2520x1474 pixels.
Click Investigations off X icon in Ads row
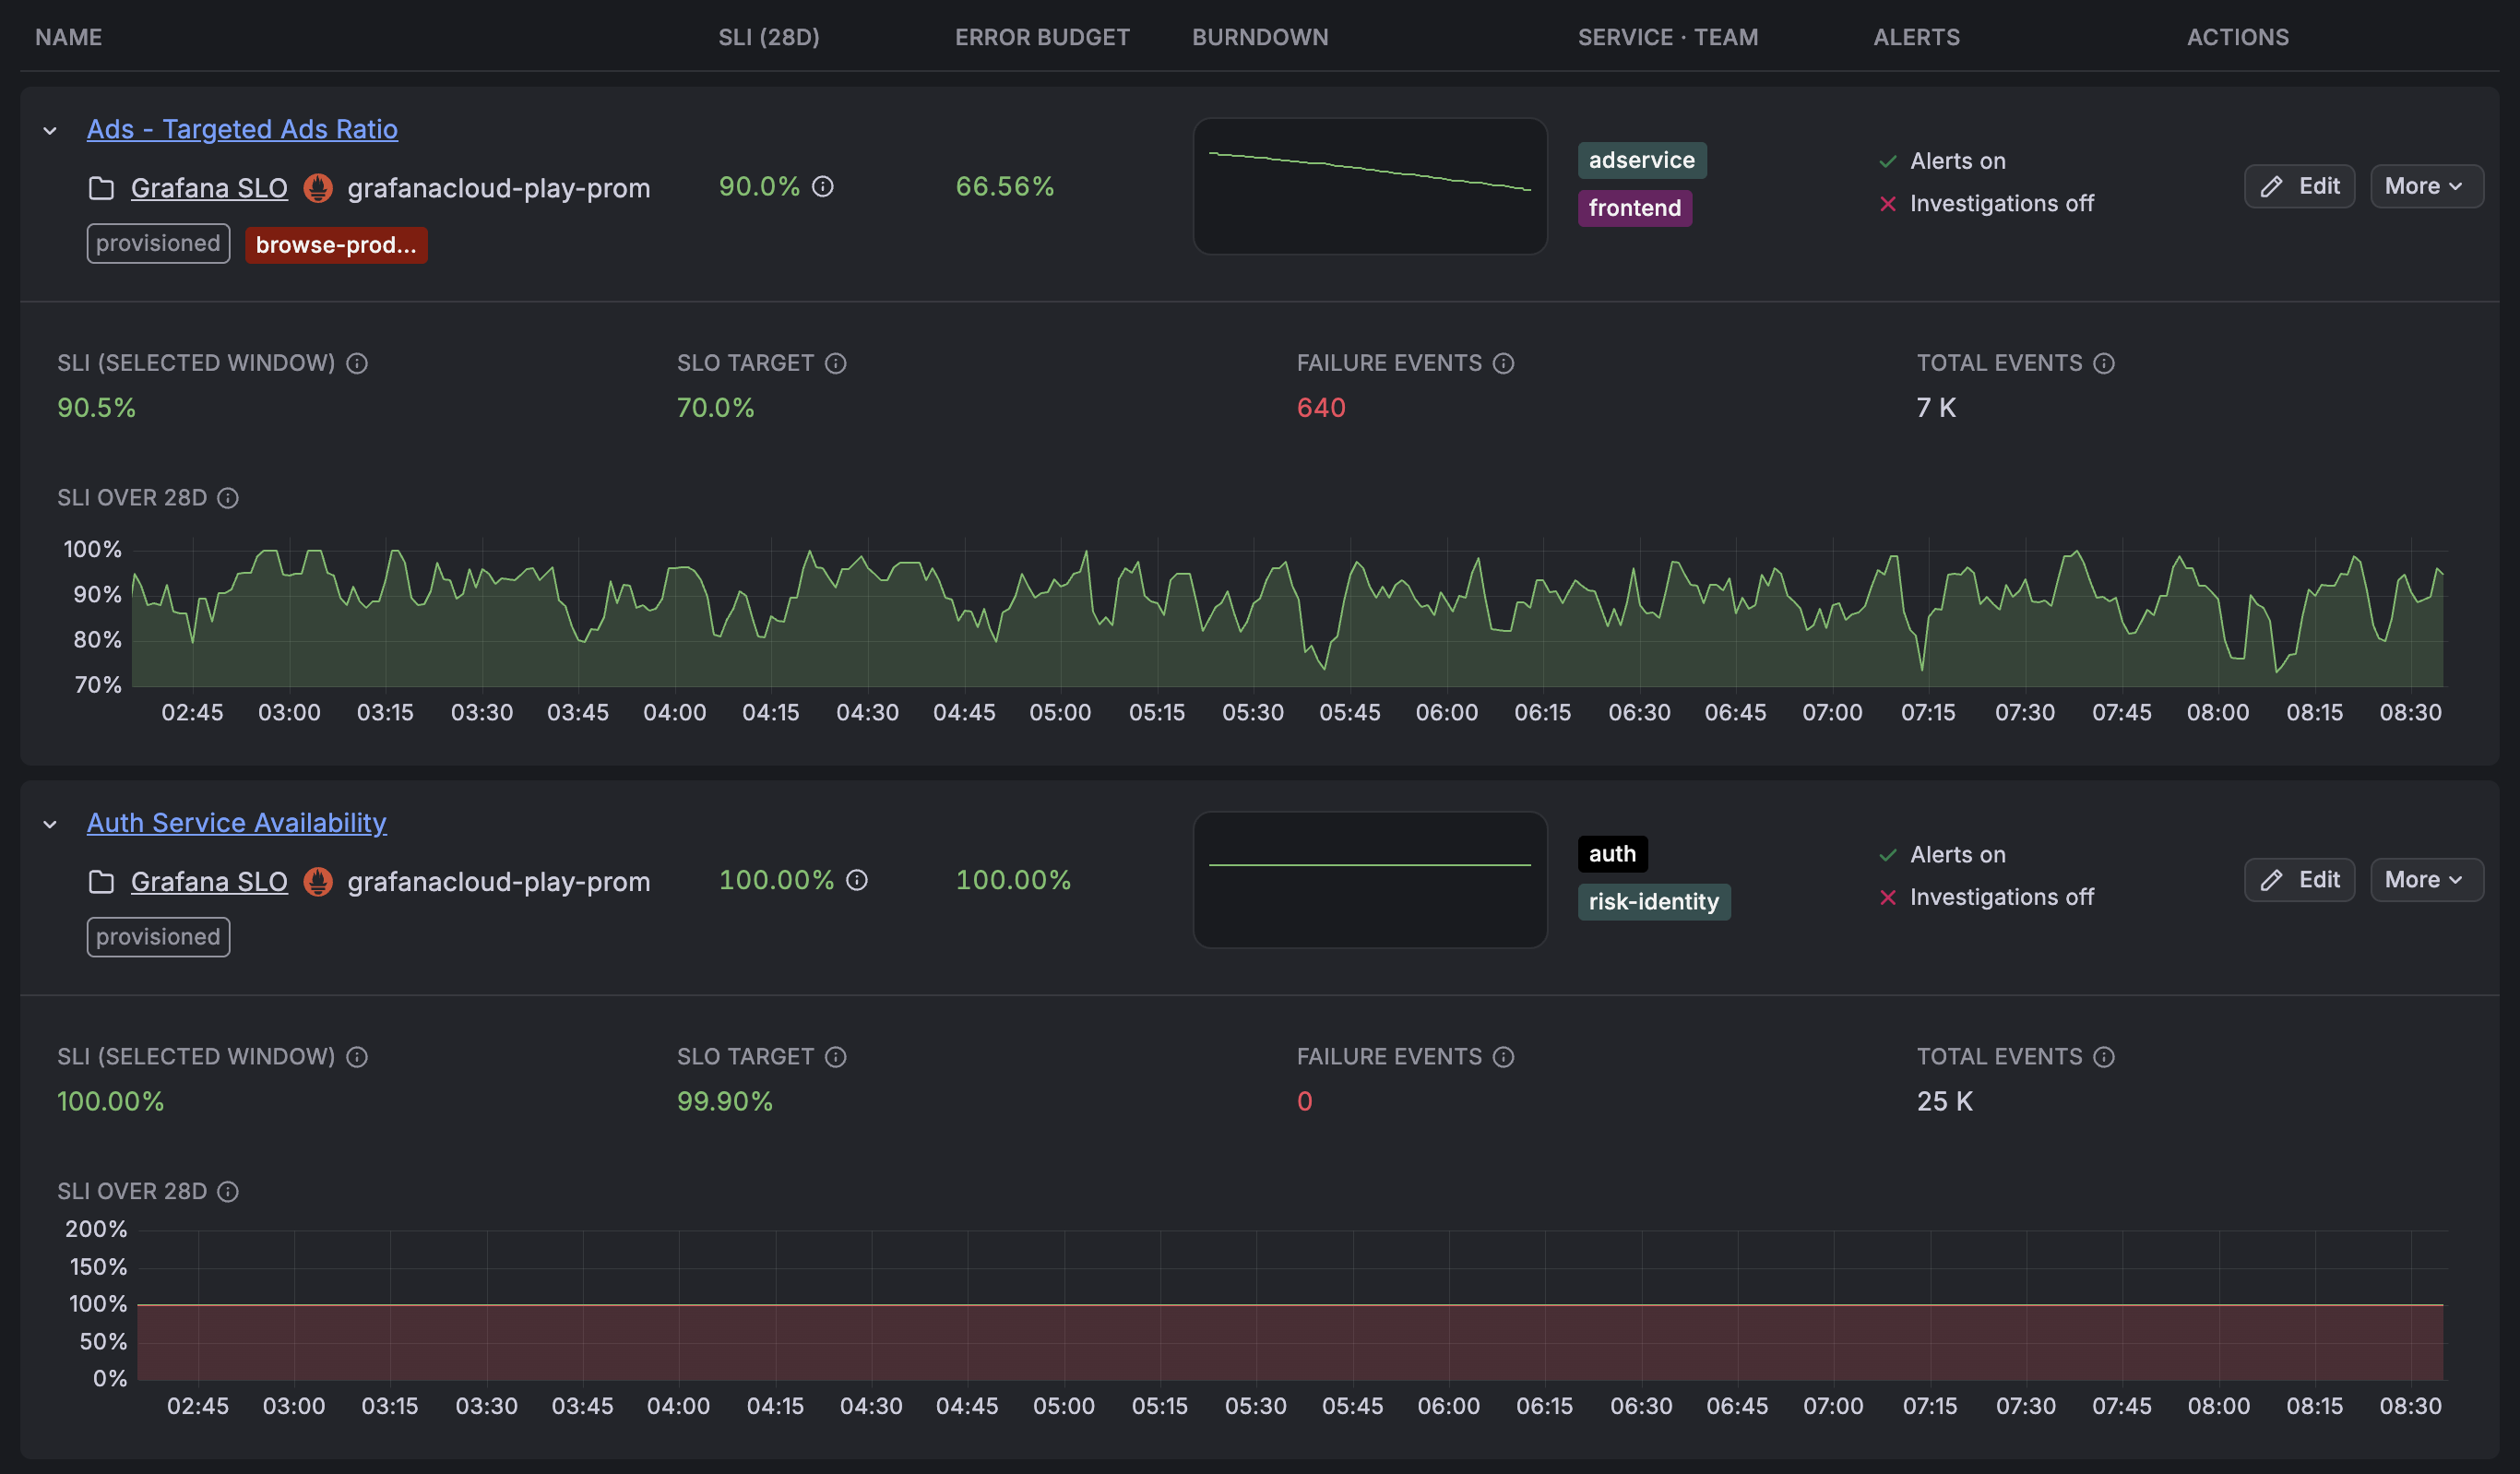point(1888,204)
